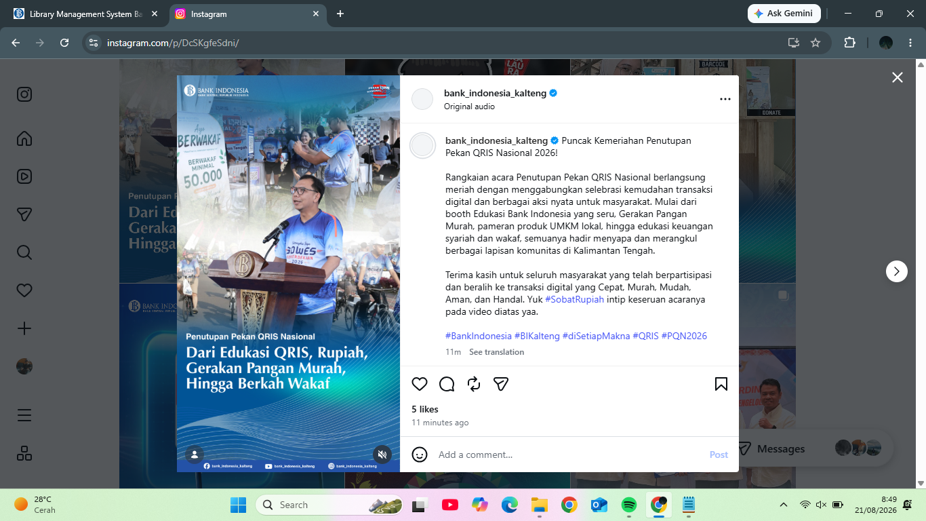Open File Explorer from the taskbar

pyautogui.click(x=539, y=505)
